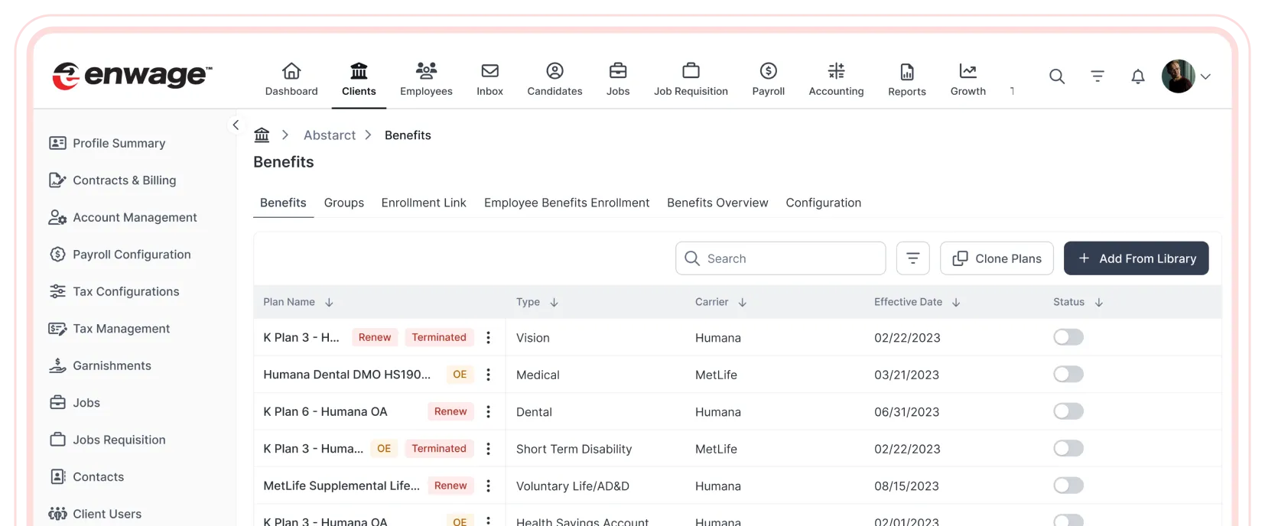Select the Benefits tab
This screenshot has width=1265, height=526.
283,203
